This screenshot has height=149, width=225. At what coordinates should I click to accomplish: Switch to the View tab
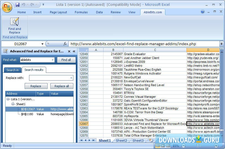point(132,12)
